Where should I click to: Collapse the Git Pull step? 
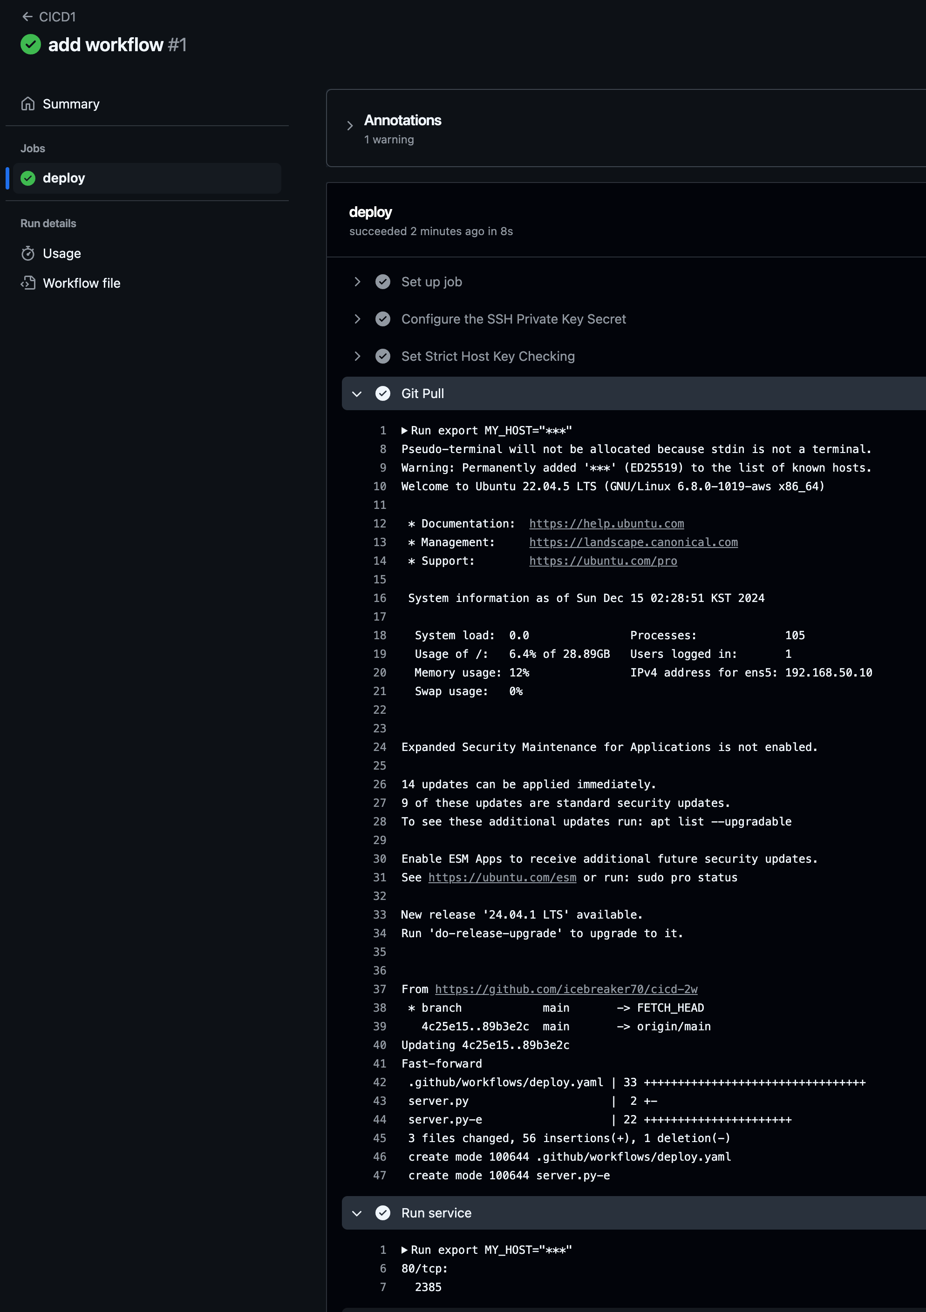[357, 394]
